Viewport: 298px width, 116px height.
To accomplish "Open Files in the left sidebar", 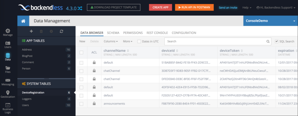I will pos(8,69).
